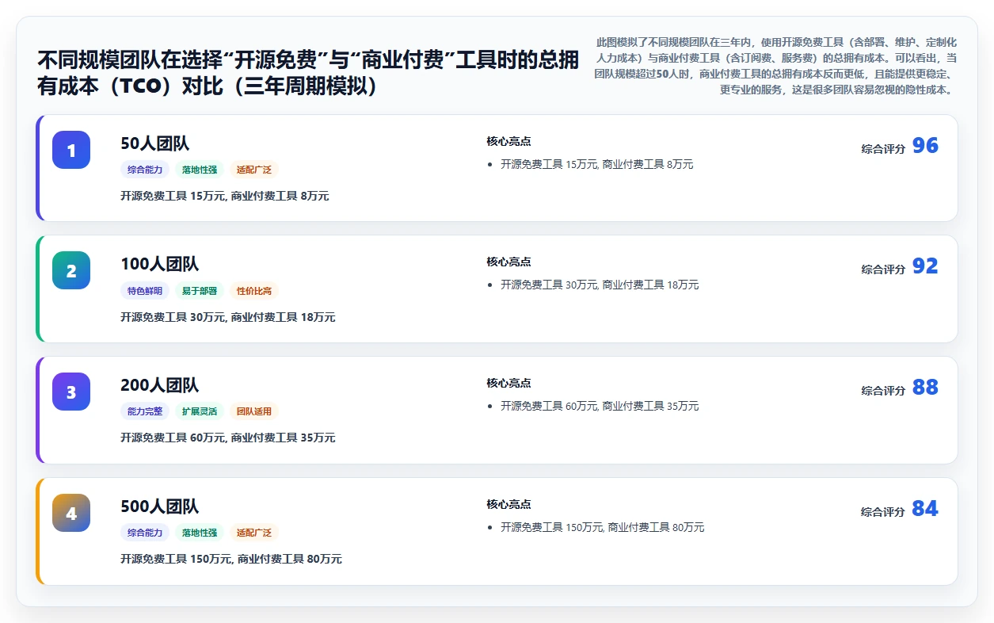Click 适配广泛 tag in 50人团队 card
The width and height of the screenshot is (994, 623).
click(254, 170)
